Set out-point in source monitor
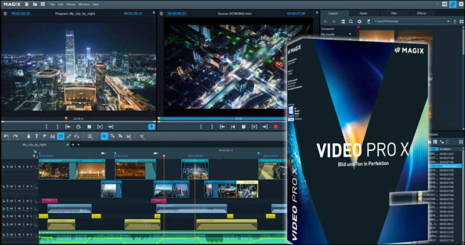Screen dimensions: 465x245 point(212,127)
